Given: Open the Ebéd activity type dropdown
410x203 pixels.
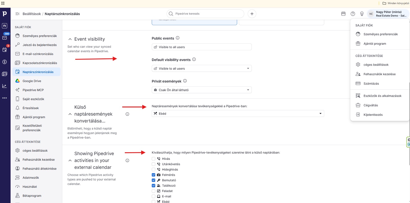Looking at the screenshot, I should [238, 114].
